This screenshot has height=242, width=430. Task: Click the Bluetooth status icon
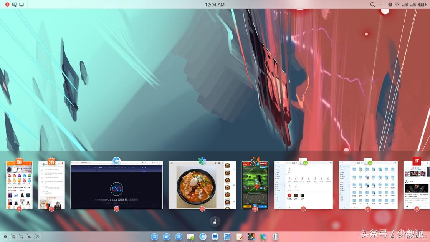pyautogui.click(x=390, y=5)
